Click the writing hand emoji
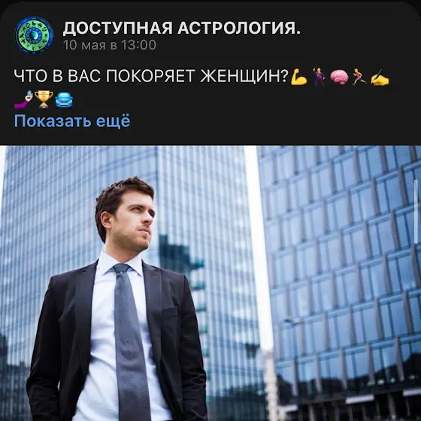 pos(380,77)
